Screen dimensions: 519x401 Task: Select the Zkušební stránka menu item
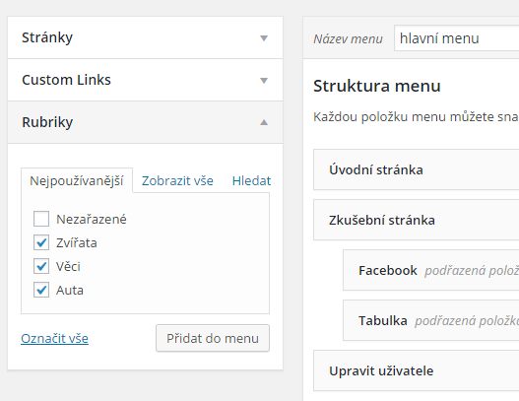[416, 220]
